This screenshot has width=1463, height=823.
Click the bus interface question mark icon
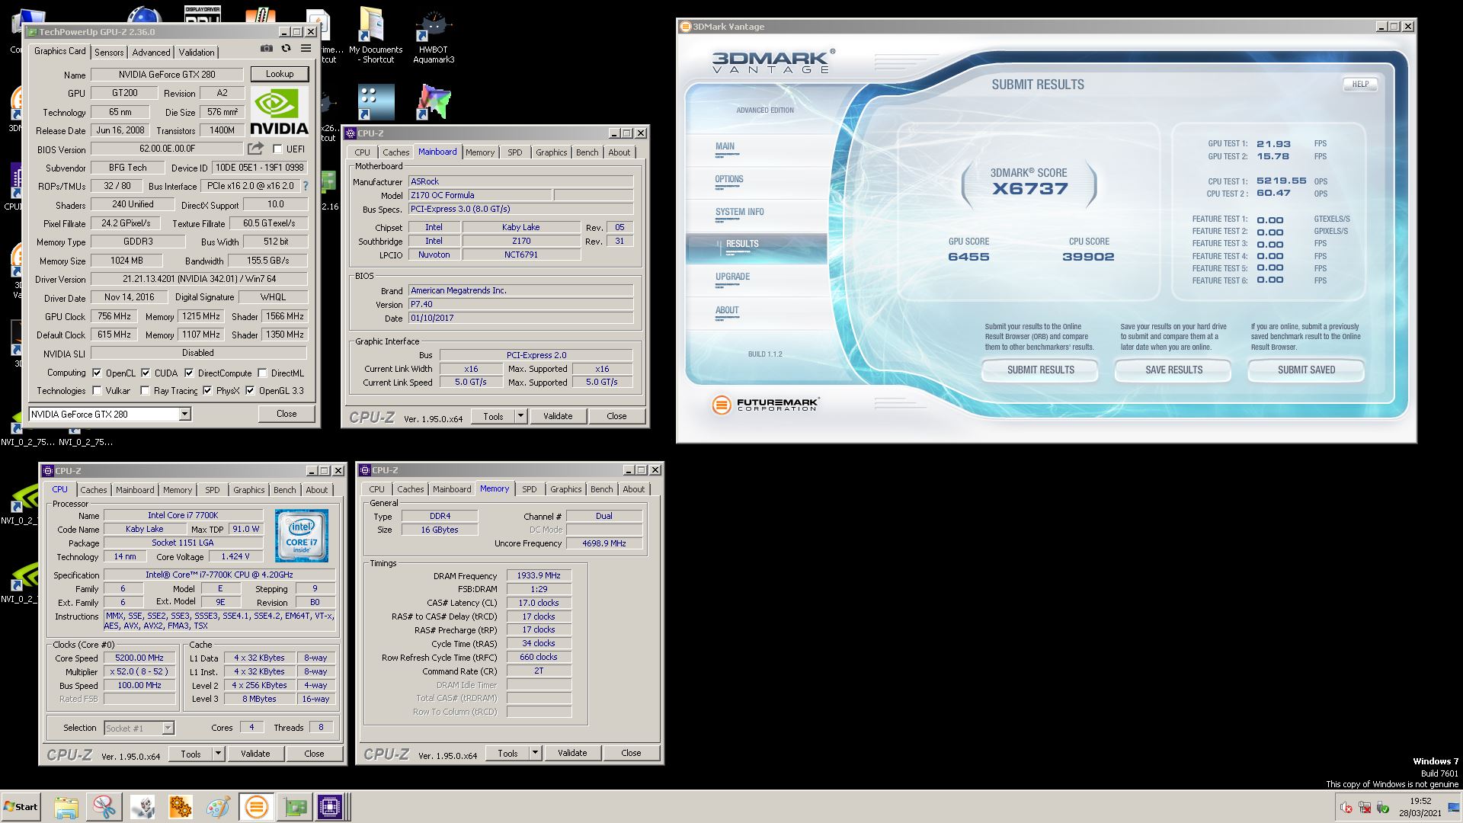[306, 186]
